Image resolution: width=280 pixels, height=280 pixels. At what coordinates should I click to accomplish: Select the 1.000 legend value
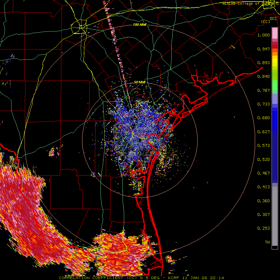[264, 35]
